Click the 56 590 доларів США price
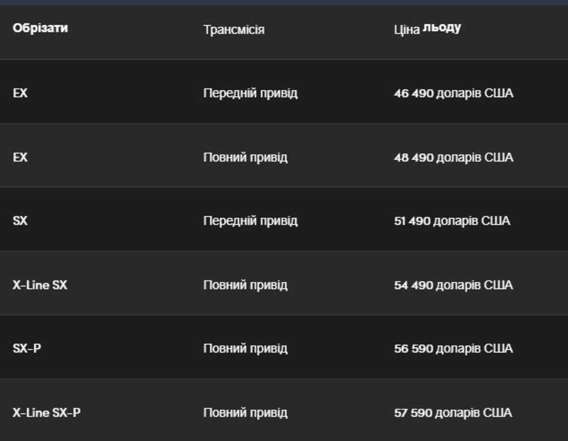Viewport: 568px width, 441px height. [453, 349]
